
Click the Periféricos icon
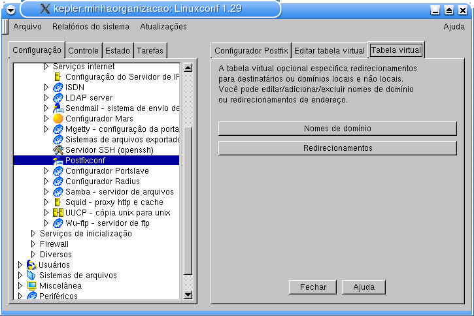[31, 296]
